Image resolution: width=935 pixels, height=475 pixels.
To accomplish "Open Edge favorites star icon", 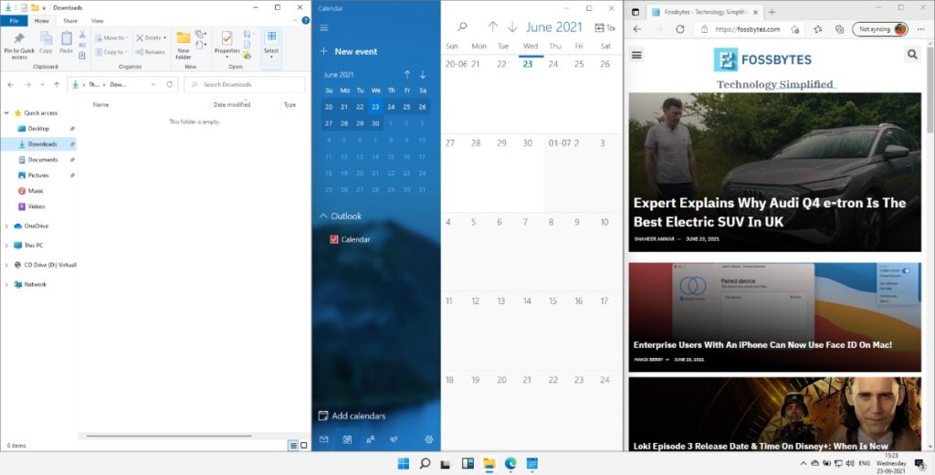I will 818,28.
